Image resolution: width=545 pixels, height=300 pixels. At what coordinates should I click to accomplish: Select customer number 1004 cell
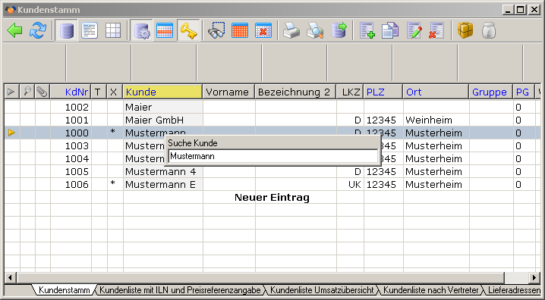coord(71,158)
